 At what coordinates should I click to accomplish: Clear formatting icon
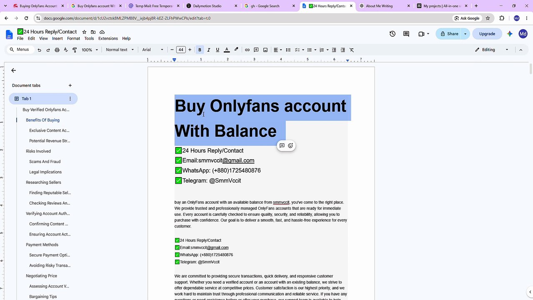352,50
